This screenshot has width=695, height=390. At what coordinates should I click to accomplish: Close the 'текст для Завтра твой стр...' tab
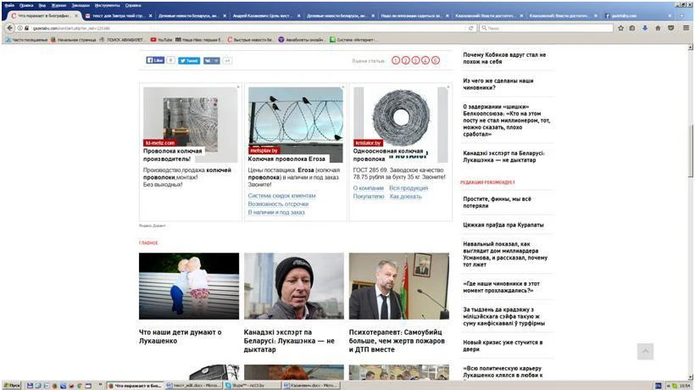point(150,15)
